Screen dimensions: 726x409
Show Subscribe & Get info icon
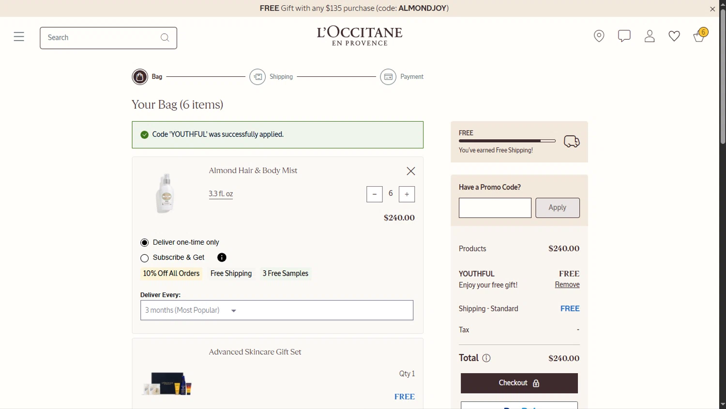click(x=222, y=258)
